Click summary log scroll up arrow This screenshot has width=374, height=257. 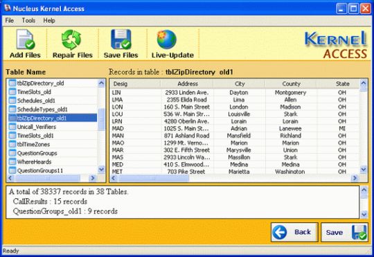point(364,190)
